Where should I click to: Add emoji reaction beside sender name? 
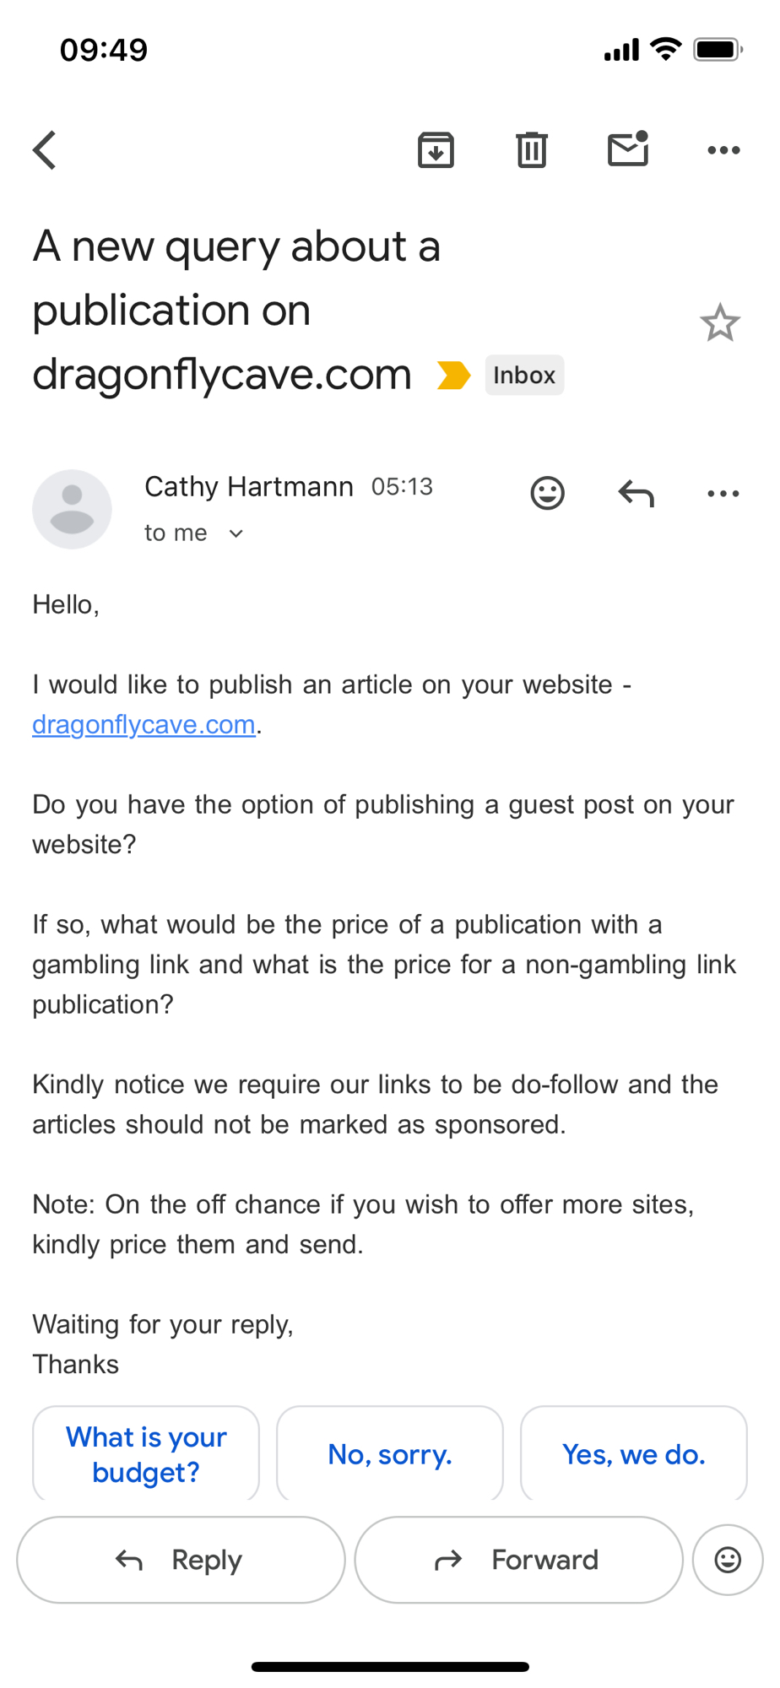tap(547, 493)
